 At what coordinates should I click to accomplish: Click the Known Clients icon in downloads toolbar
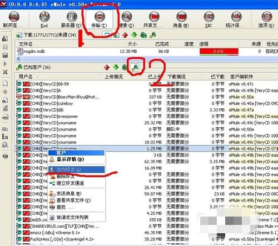pyautogui.click(x=153, y=35)
